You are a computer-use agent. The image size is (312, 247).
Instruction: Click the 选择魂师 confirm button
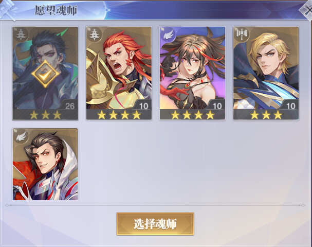[x=155, y=224]
